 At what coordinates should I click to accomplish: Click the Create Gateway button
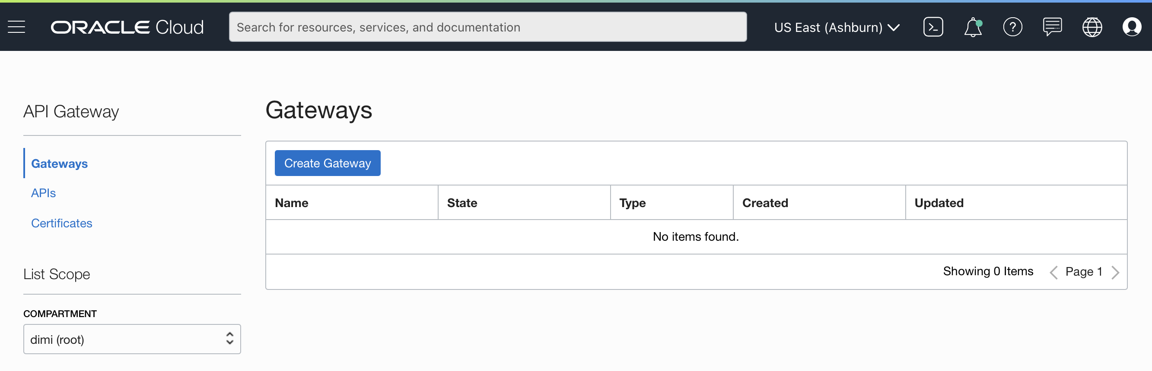coord(328,163)
